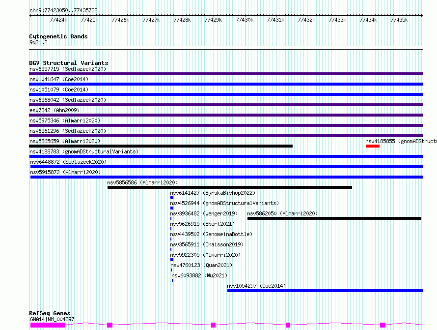The image size is (437, 330).
Task: Open the nsv6093882 (Wu2021) label
Action: pos(199,275)
